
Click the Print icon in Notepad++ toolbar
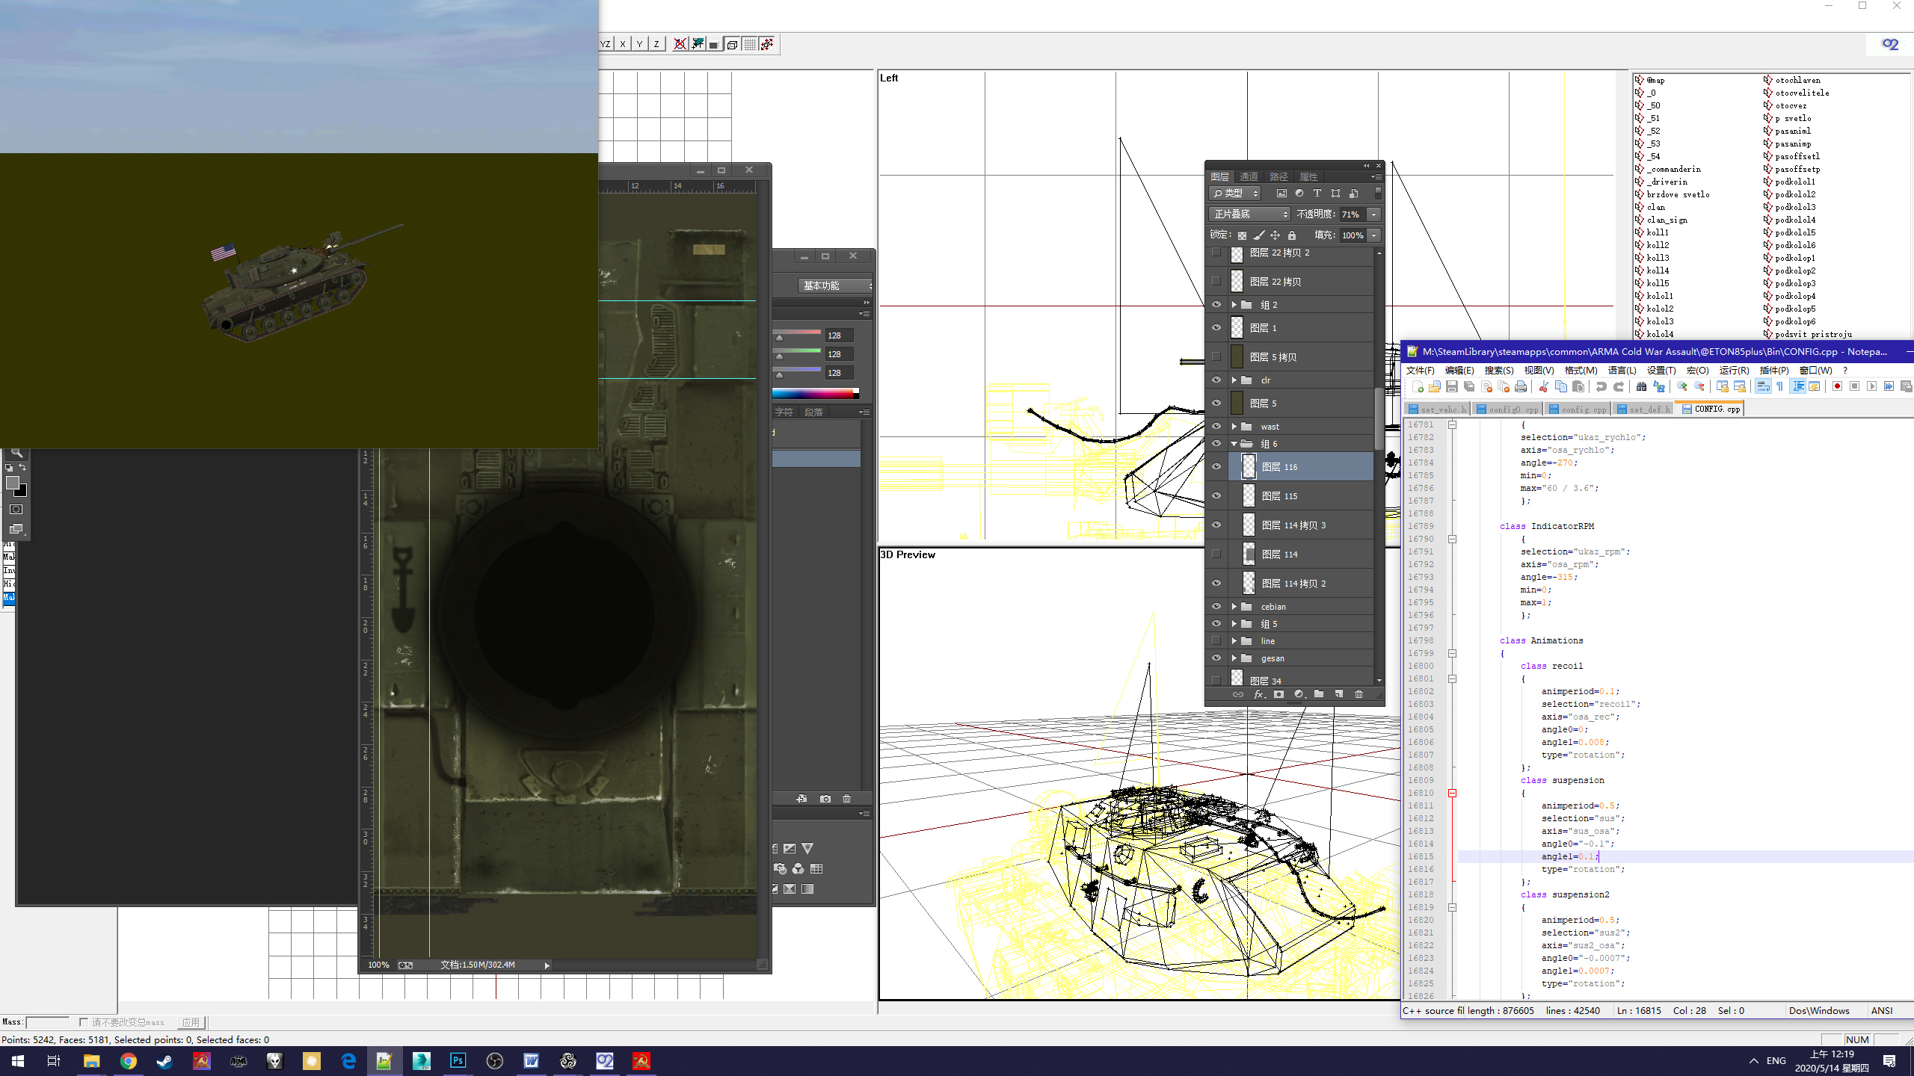[1521, 386]
